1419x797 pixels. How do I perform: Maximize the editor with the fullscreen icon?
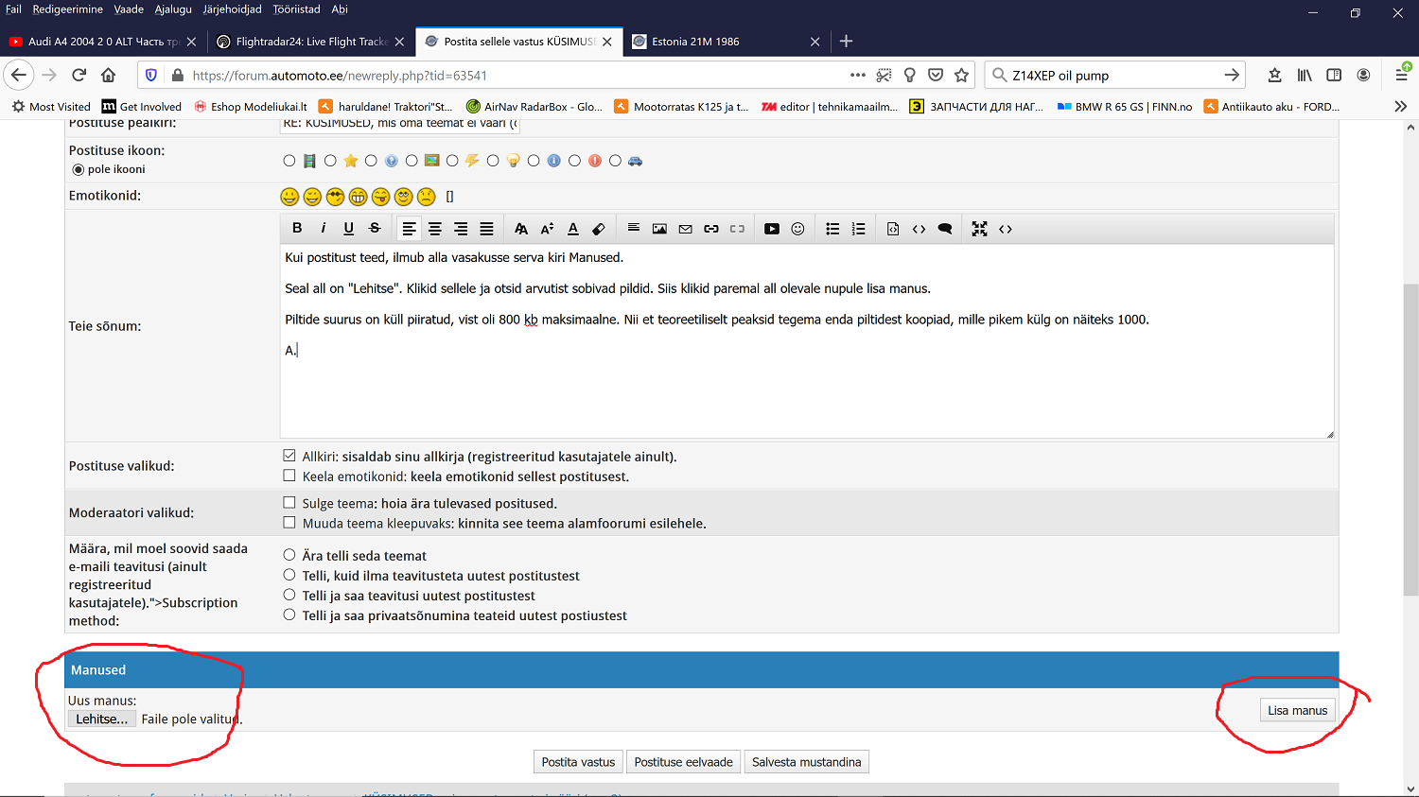coord(979,229)
